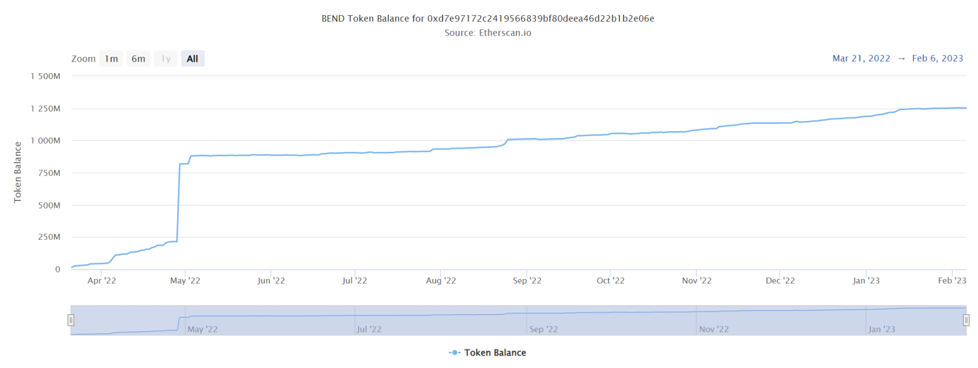Click the Oct '22 x-axis label
978x368 pixels.
[x=610, y=281]
